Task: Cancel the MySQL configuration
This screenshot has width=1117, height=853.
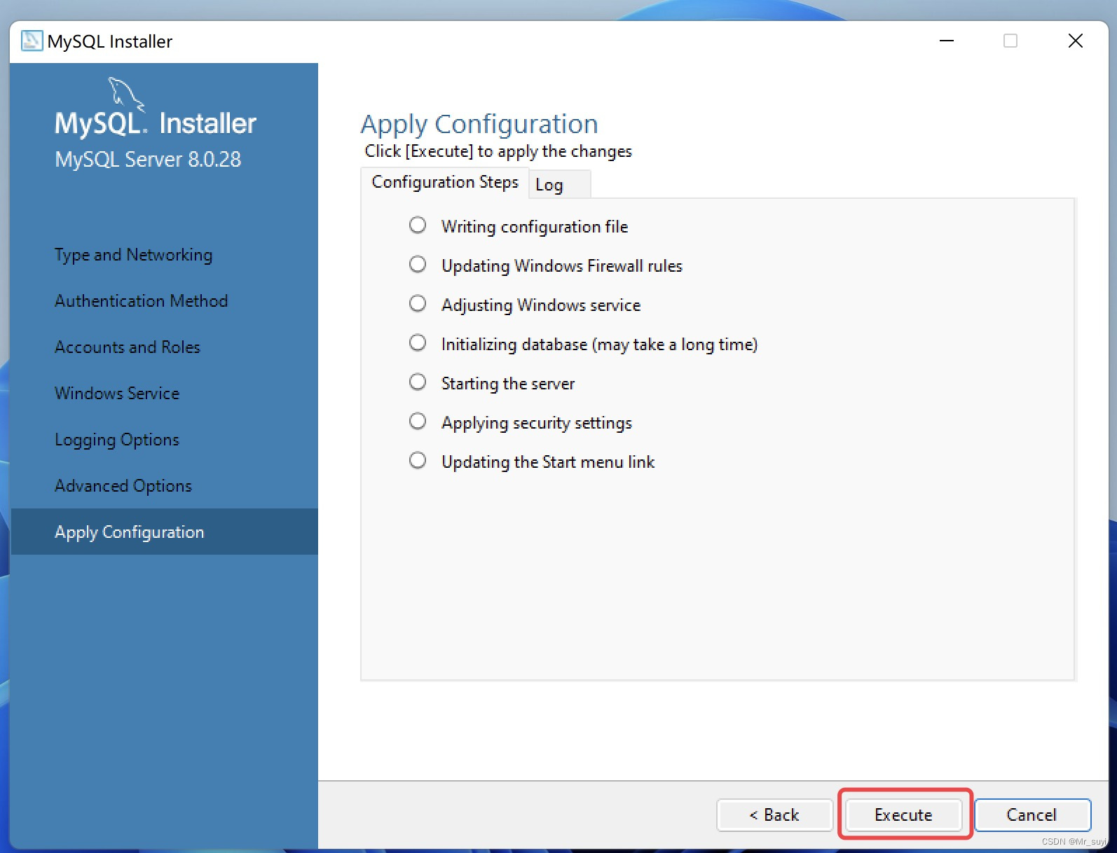Action: coord(1032,814)
